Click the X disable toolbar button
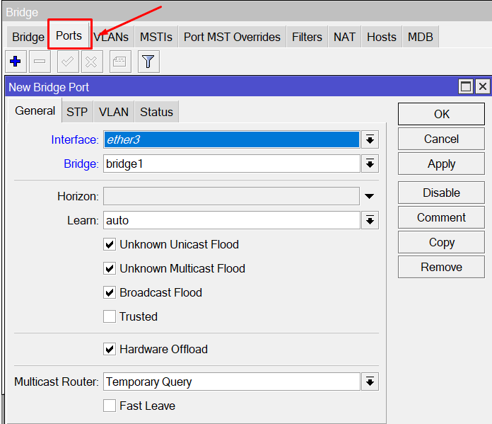The height and width of the screenshot is (424, 492). coord(92,62)
